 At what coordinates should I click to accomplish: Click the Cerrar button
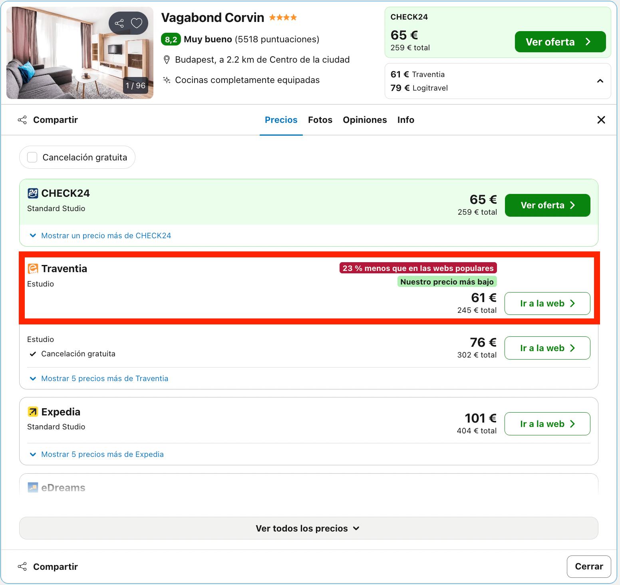click(589, 567)
